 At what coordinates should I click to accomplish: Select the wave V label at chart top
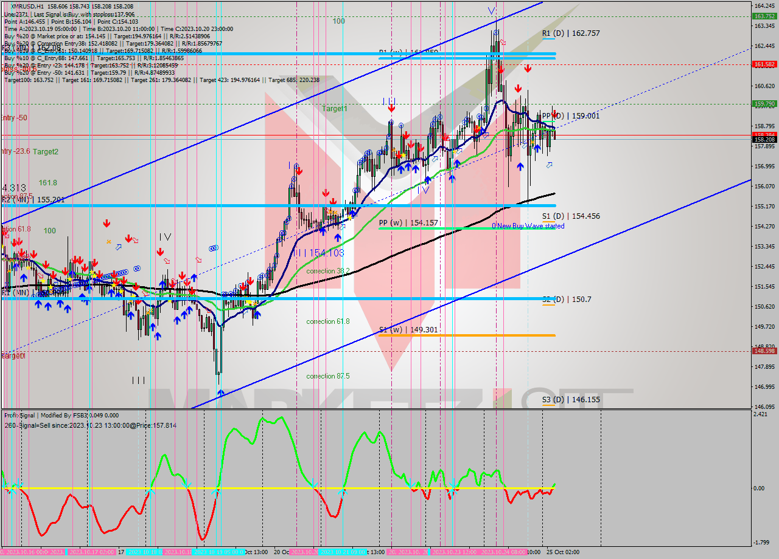click(x=491, y=10)
